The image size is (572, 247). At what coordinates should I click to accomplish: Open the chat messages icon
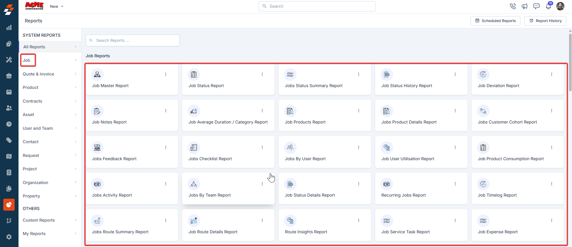tap(536, 6)
